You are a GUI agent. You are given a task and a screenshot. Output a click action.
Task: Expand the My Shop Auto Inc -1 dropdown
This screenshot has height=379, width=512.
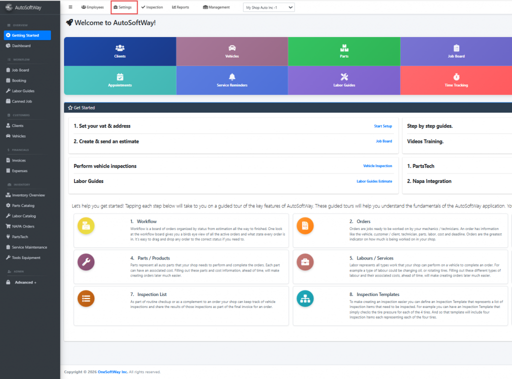(x=268, y=7)
